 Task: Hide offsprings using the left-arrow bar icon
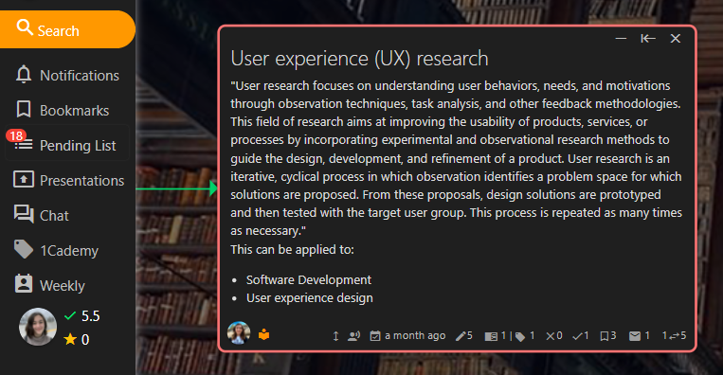648,39
